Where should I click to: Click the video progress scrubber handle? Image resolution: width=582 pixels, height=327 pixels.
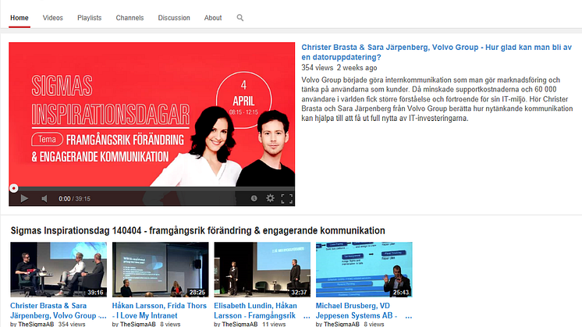click(14, 188)
